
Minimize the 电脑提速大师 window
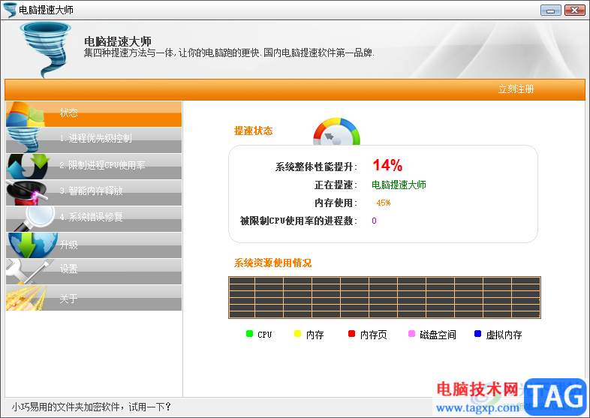(x=551, y=11)
